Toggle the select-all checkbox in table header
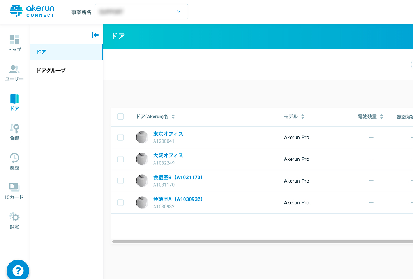Image resolution: width=413 pixels, height=279 pixels. click(120, 117)
